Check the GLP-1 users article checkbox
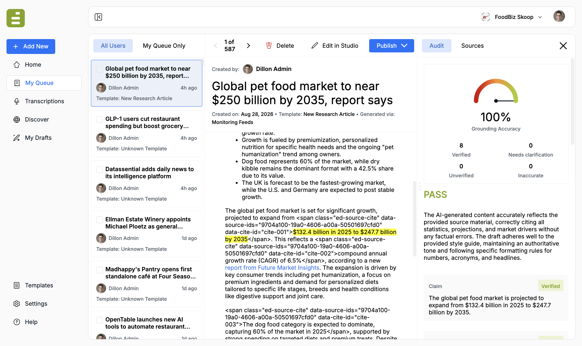 pyautogui.click(x=100, y=119)
